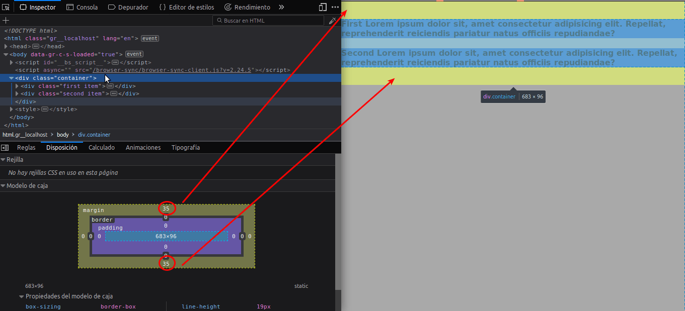Open the Editor de estilos tab
685x311 pixels.
pos(187,7)
